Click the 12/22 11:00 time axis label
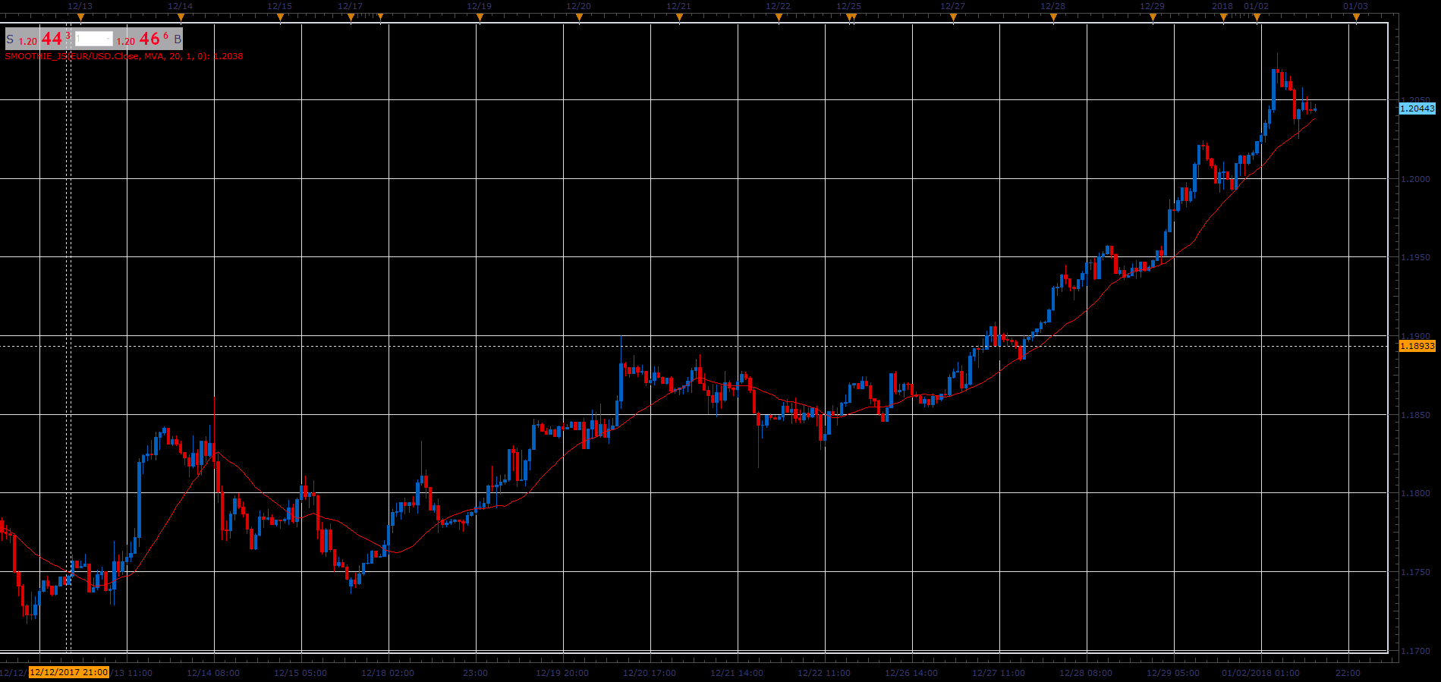The width and height of the screenshot is (1441, 682). (824, 673)
